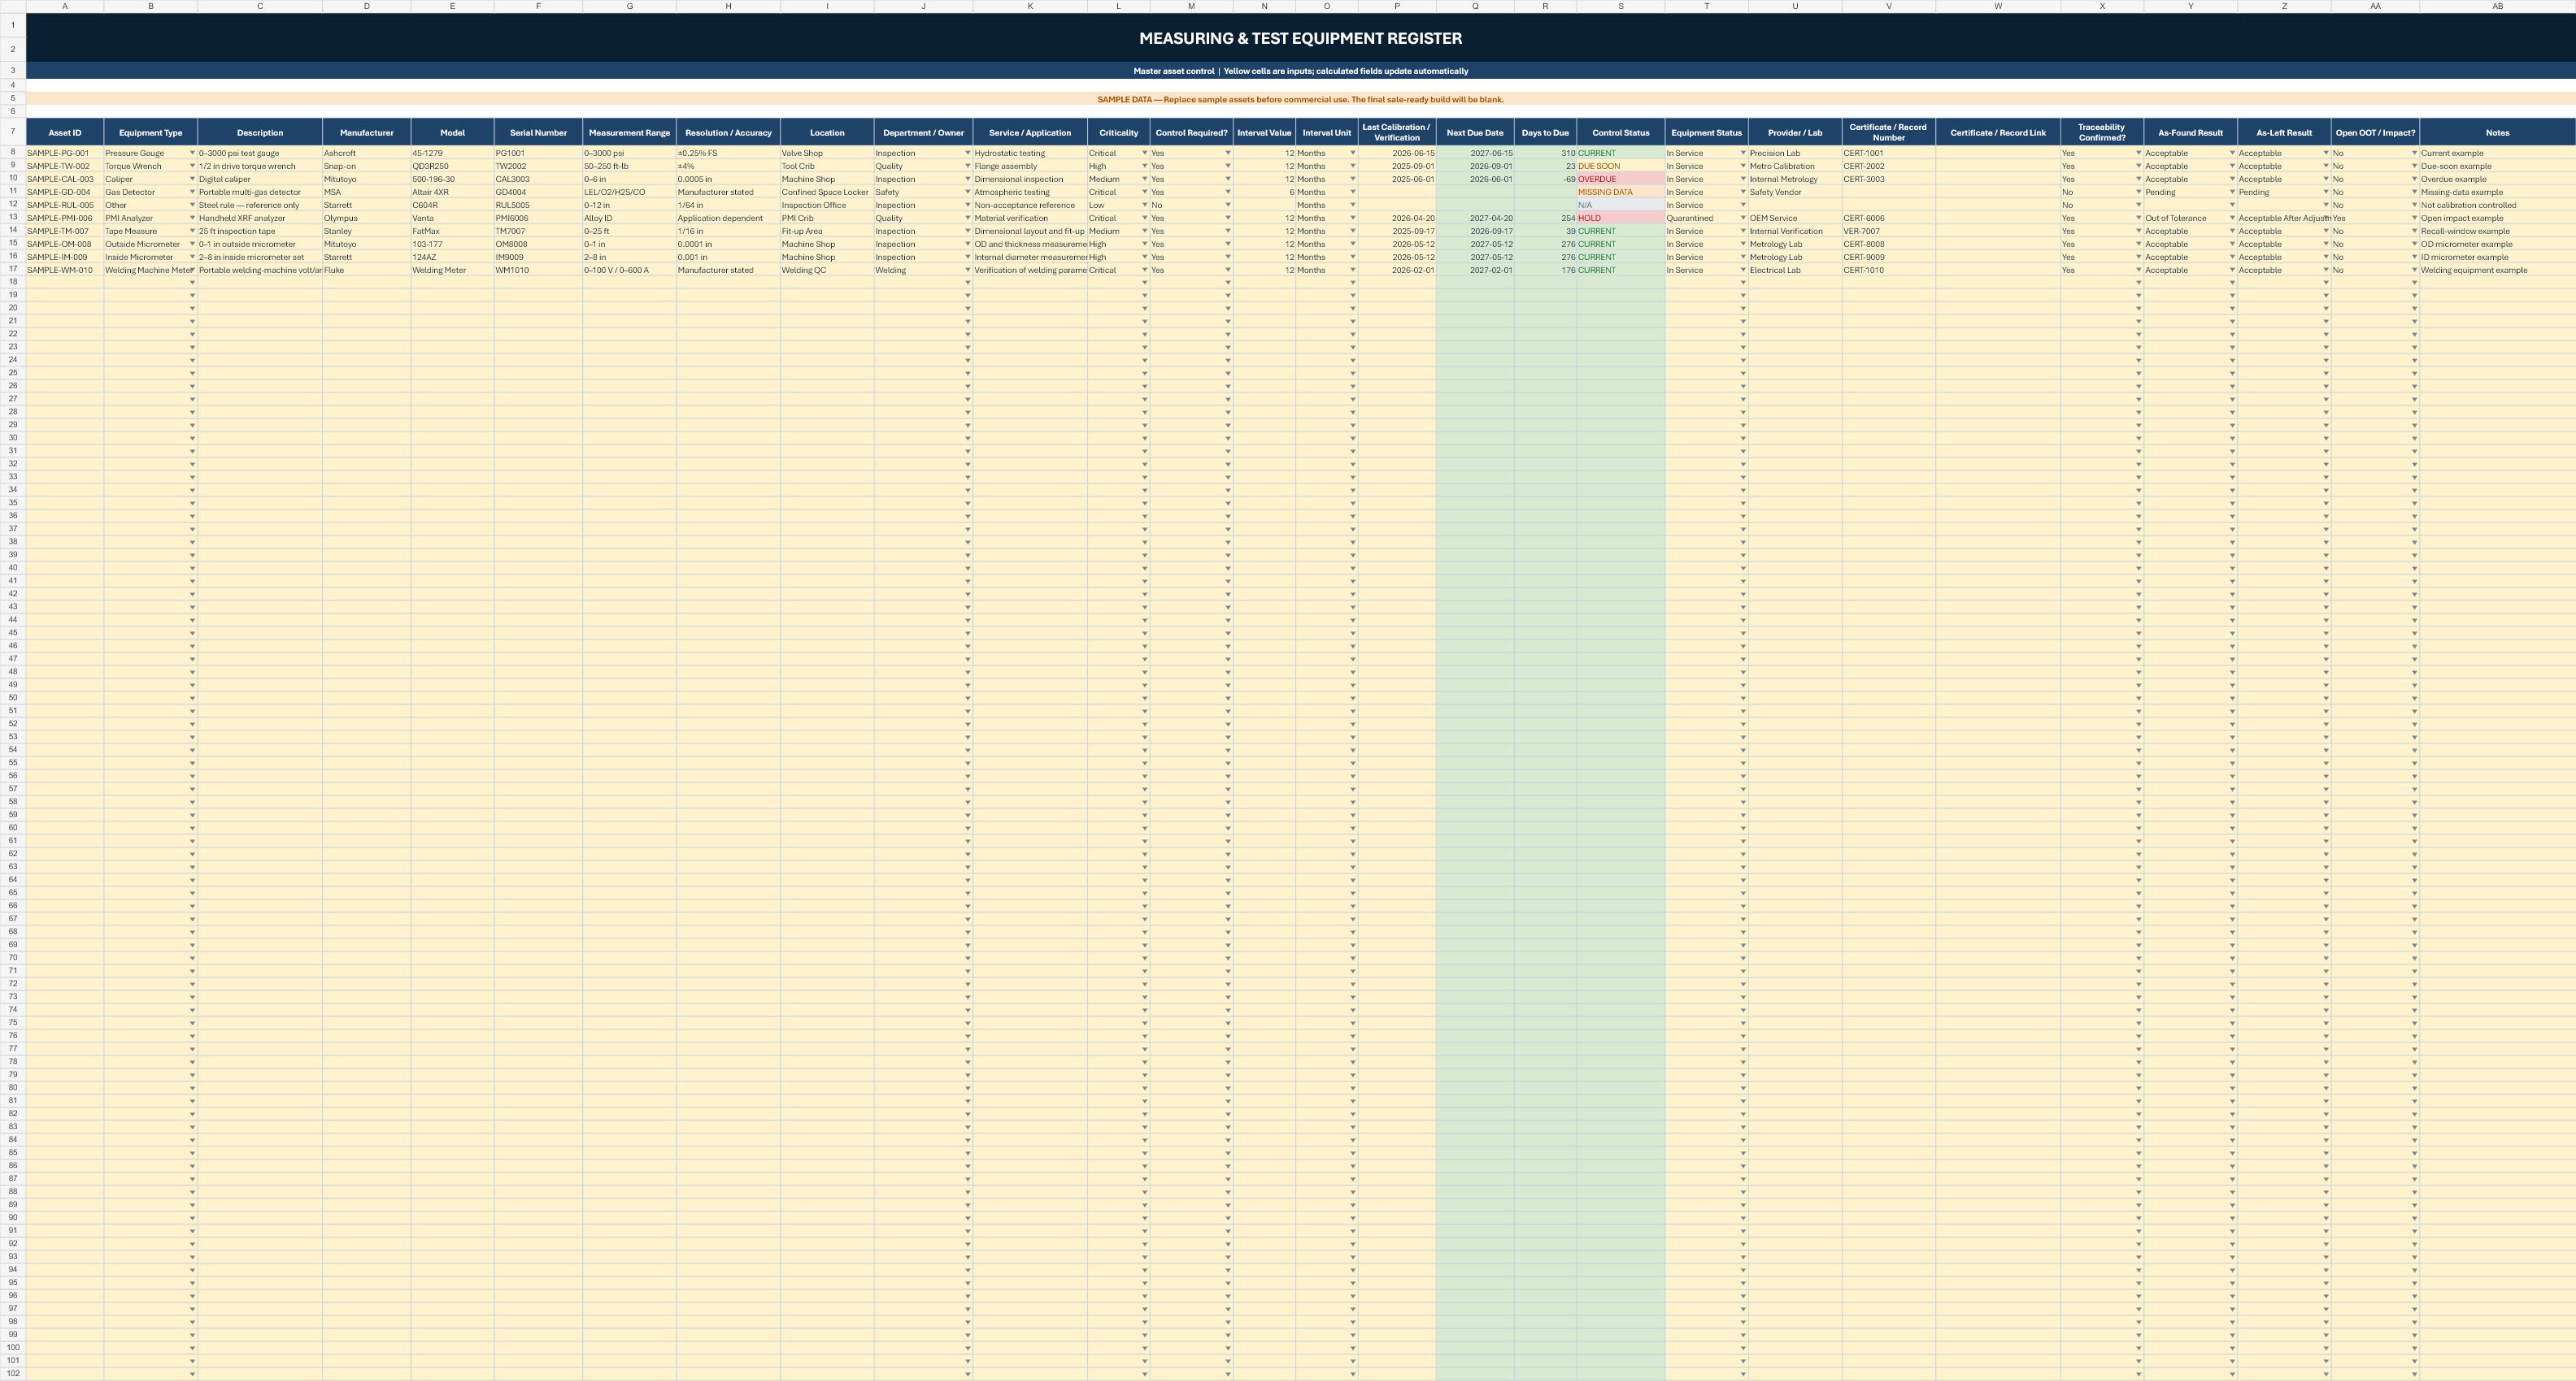
Task: Select the SAMPLE DATA warning banner text
Action: [x=1300, y=100]
